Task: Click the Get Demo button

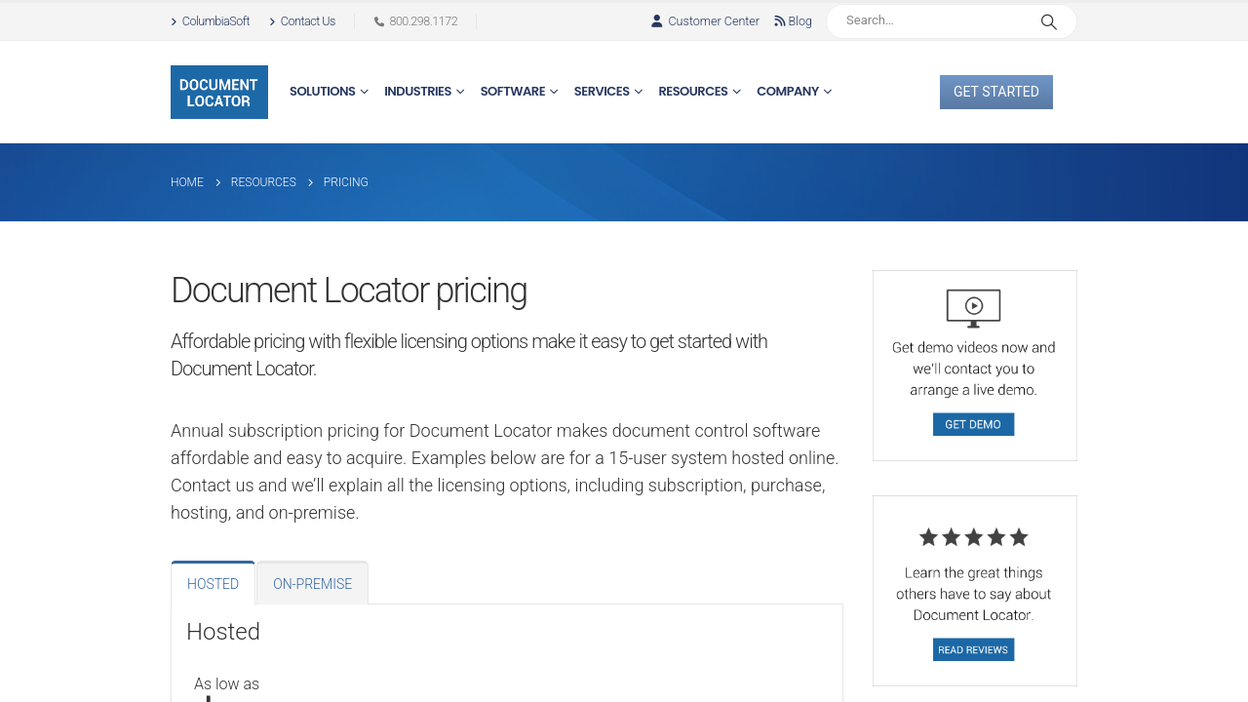Action: click(973, 424)
